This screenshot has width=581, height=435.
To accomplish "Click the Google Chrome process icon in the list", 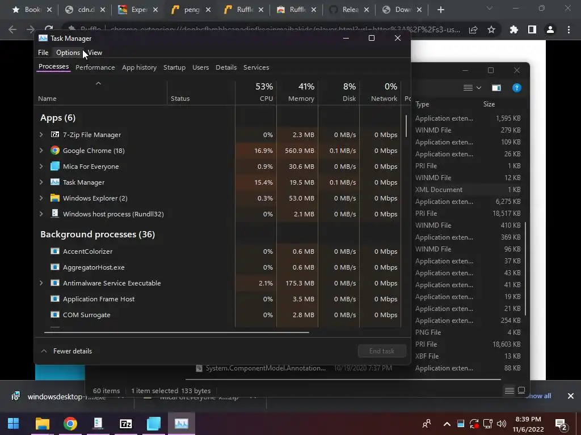I will point(55,150).
